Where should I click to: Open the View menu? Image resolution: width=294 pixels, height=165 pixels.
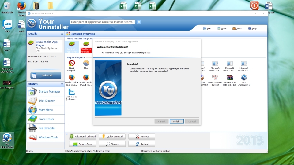click(x=222, y=28)
